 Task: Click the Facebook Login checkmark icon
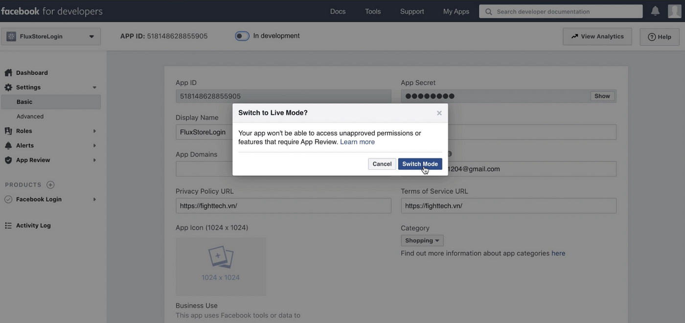point(8,199)
